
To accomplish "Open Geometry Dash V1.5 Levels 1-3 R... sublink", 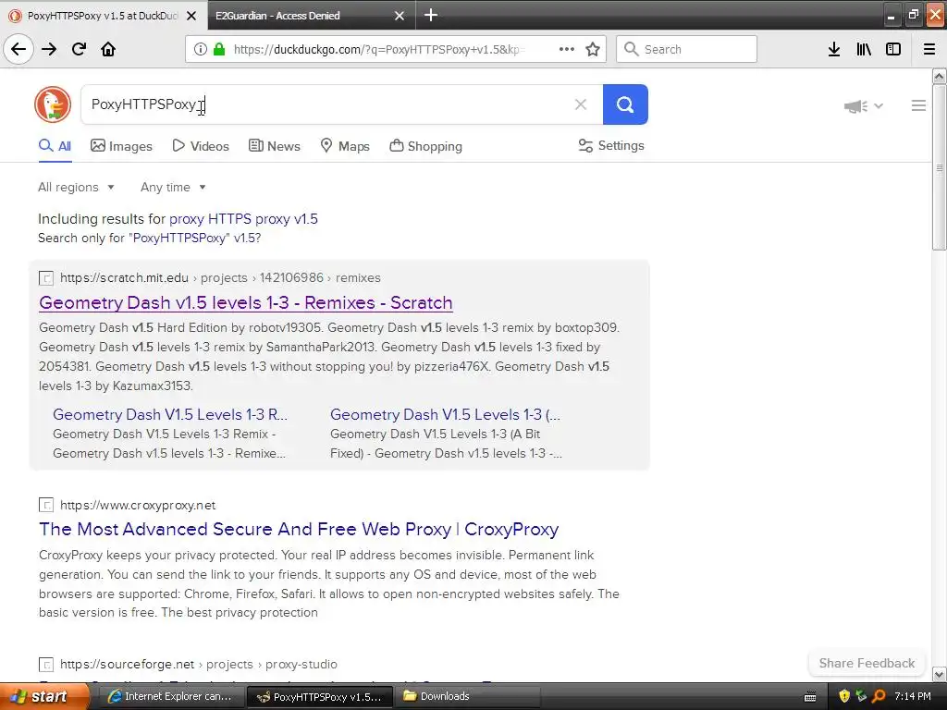I will point(170,414).
